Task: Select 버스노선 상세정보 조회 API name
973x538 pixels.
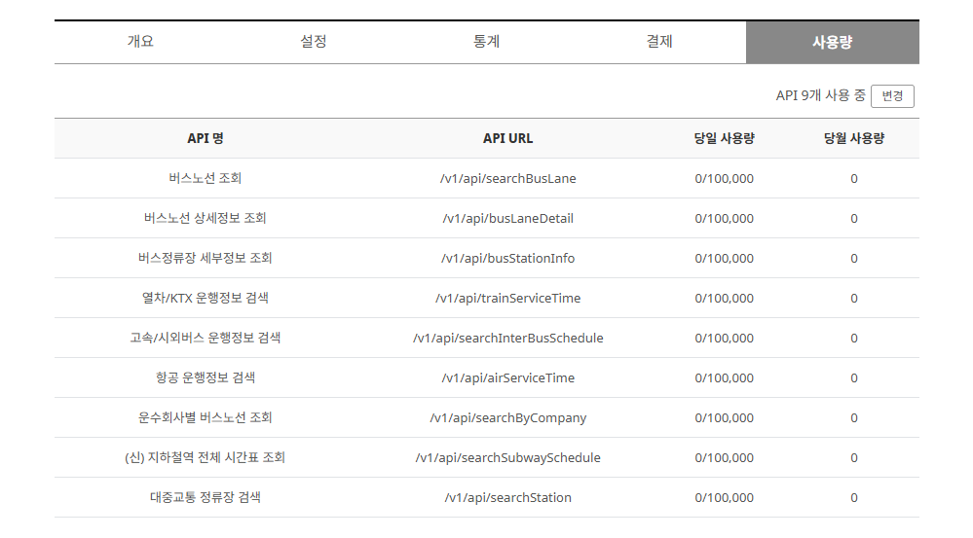Action: (x=206, y=218)
